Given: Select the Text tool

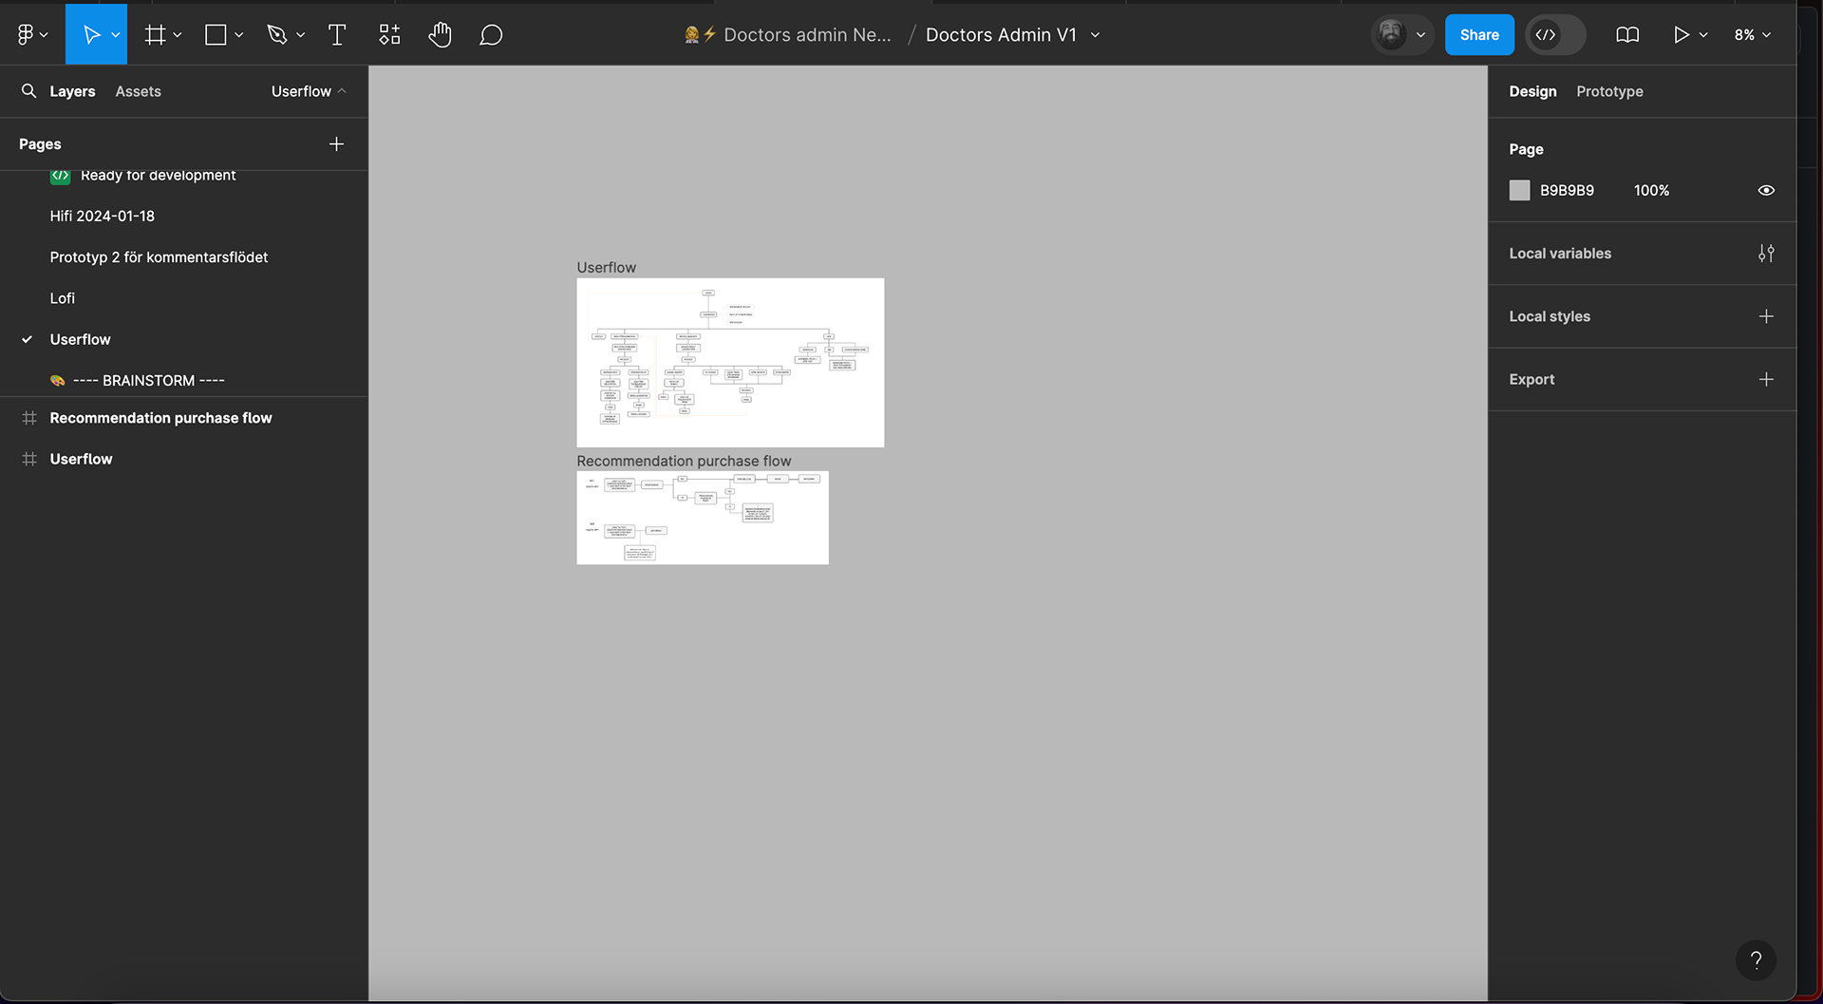Looking at the screenshot, I should click(337, 35).
